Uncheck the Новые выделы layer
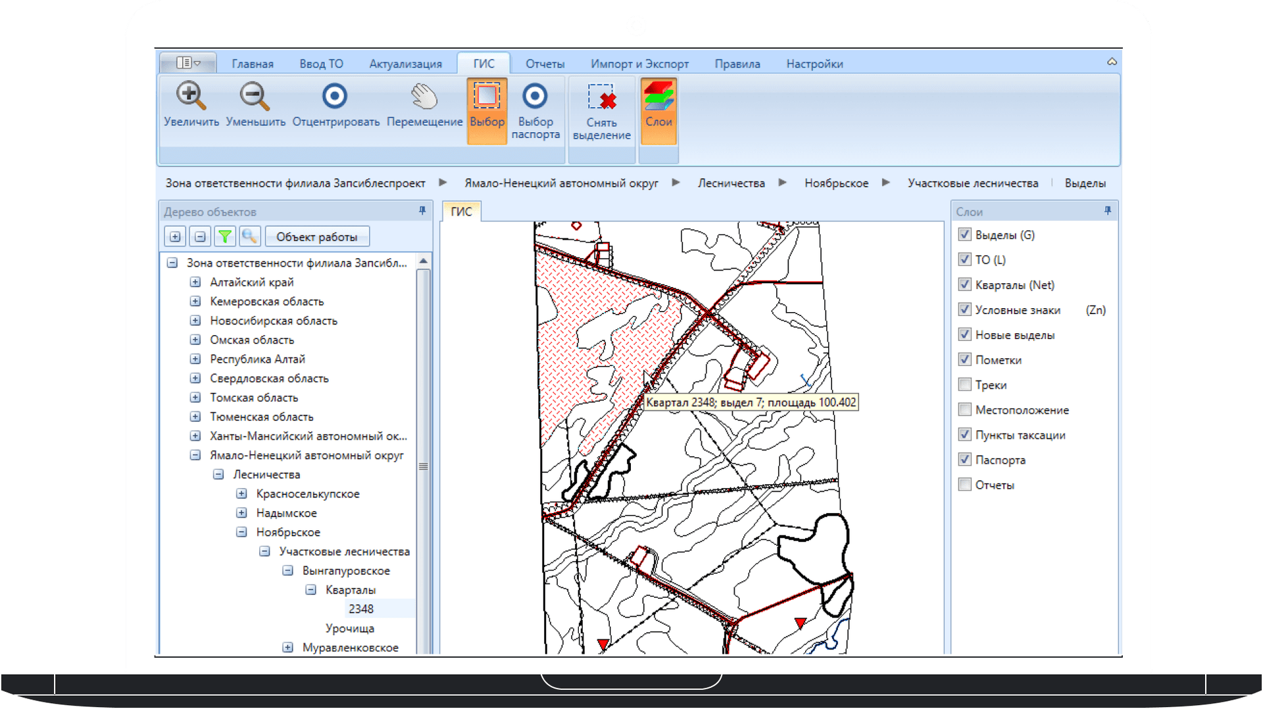Screen dimensions: 1263x709 point(965,334)
